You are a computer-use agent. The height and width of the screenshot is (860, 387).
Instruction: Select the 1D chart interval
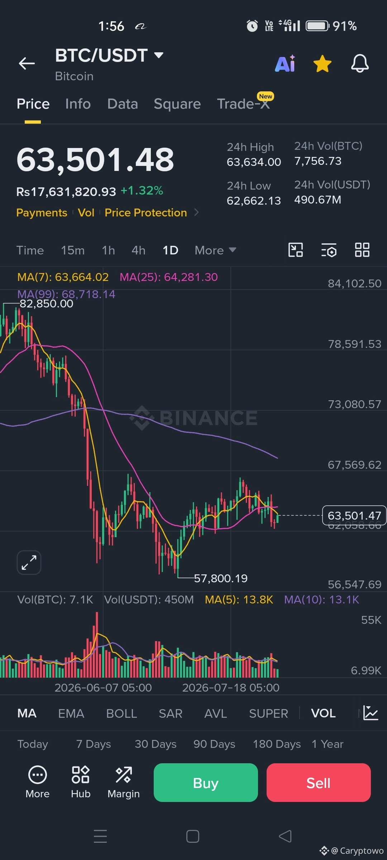coord(170,250)
